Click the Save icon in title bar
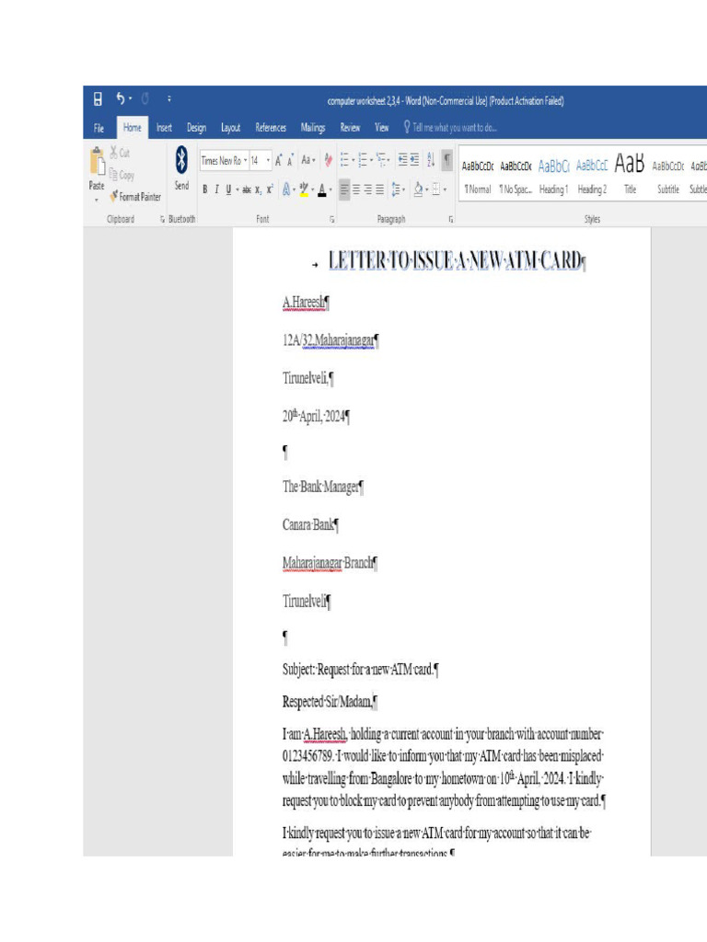Screen dimensions: 707x942 click(x=98, y=99)
